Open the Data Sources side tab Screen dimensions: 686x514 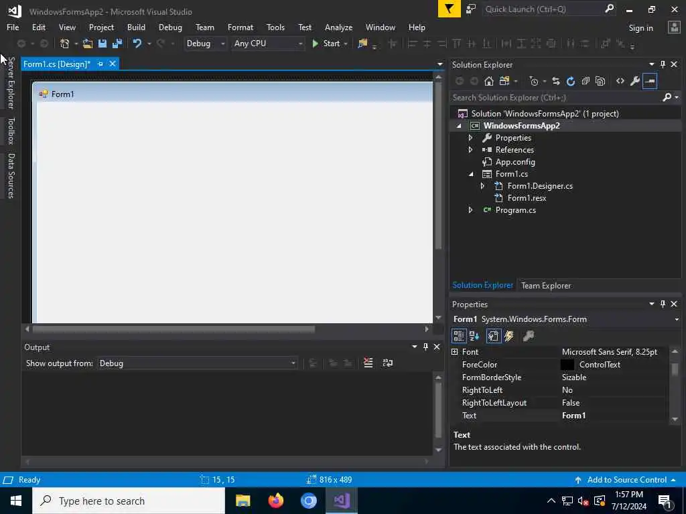[11, 176]
